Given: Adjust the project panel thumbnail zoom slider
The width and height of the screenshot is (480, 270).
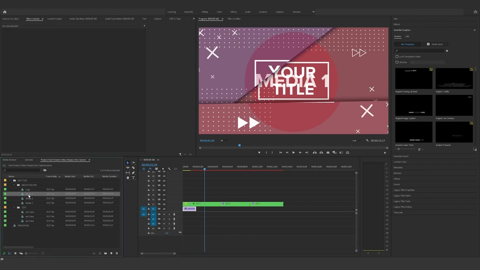Looking at the screenshot, I should coord(26,253).
